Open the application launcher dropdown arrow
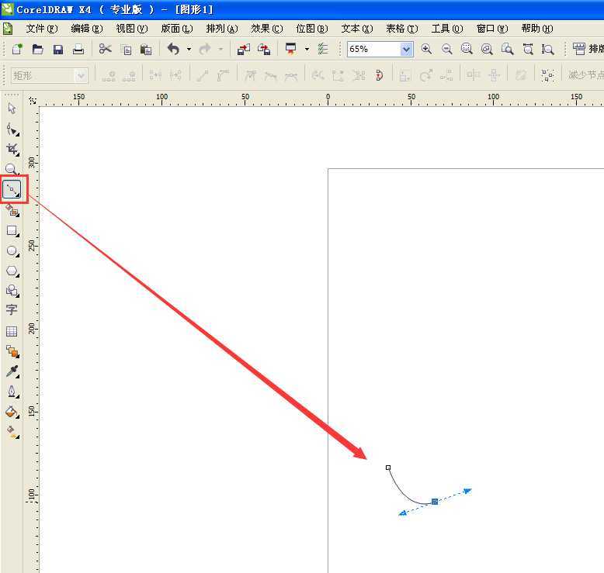Viewport: 604px width, 573px height. 307,50
